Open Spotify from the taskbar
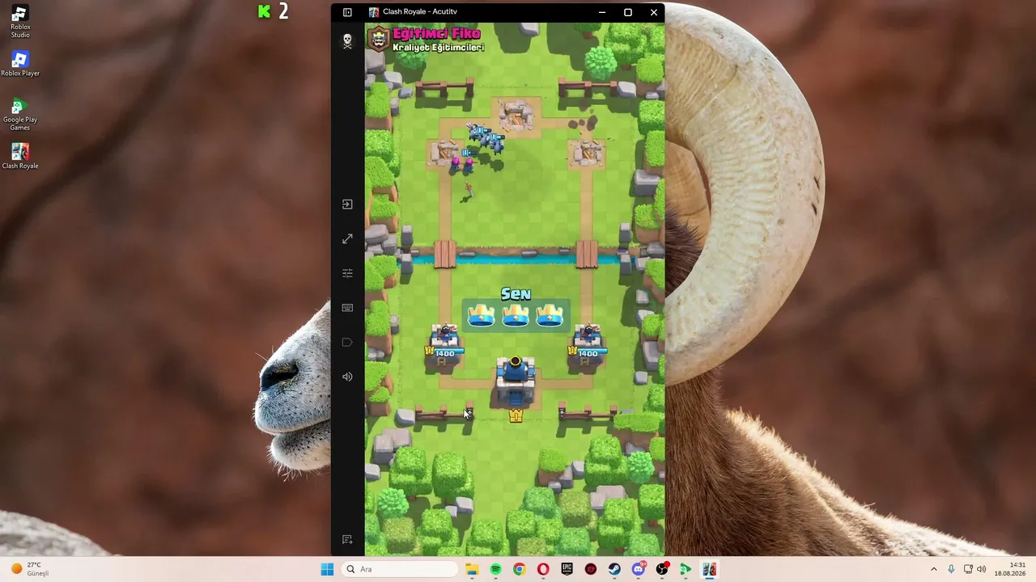This screenshot has width=1036, height=582. [x=495, y=569]
